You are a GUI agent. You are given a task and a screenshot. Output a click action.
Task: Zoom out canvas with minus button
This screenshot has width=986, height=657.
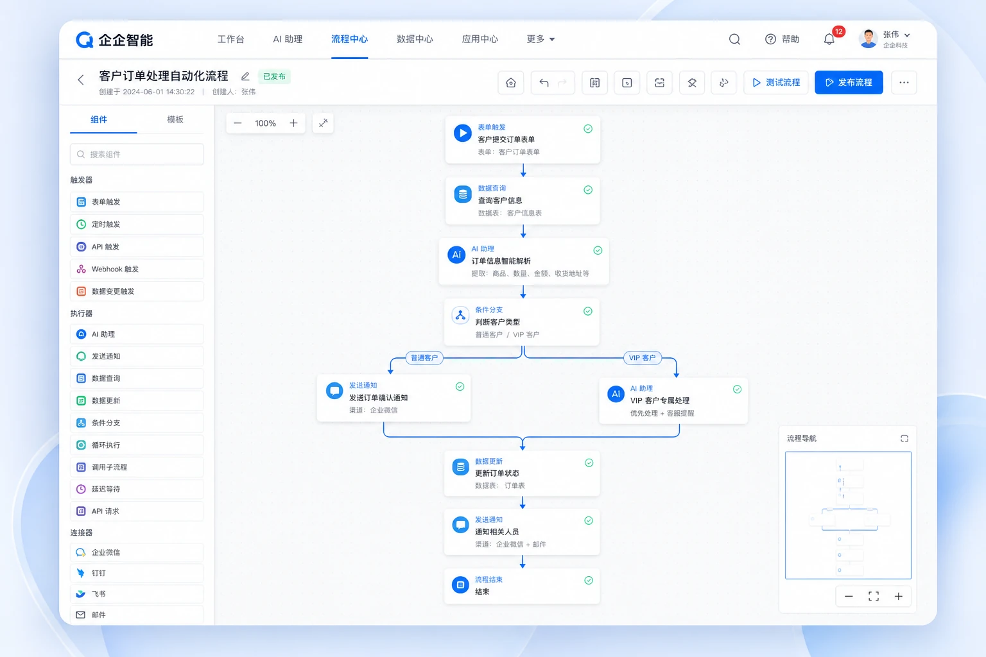238,123
